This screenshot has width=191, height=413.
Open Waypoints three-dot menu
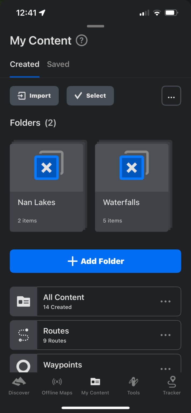(x=165, y=369)
